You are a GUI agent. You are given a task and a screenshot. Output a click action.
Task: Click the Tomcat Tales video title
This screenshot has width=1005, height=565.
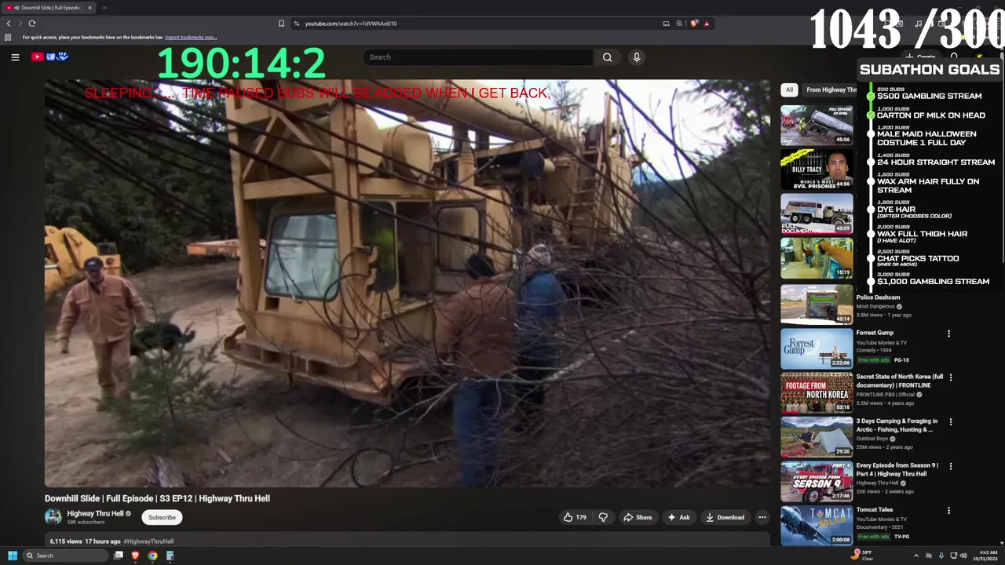click(874, 510)
